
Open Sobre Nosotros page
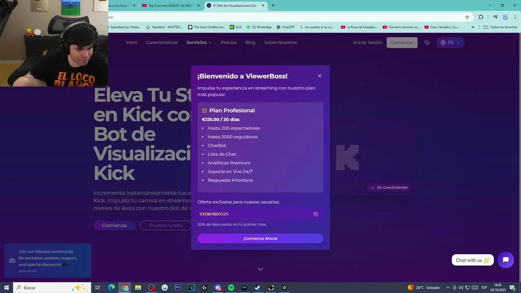(280, 42)
